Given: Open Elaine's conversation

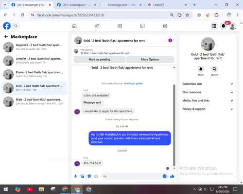Looking at the screenshot, I should (34, 74).
